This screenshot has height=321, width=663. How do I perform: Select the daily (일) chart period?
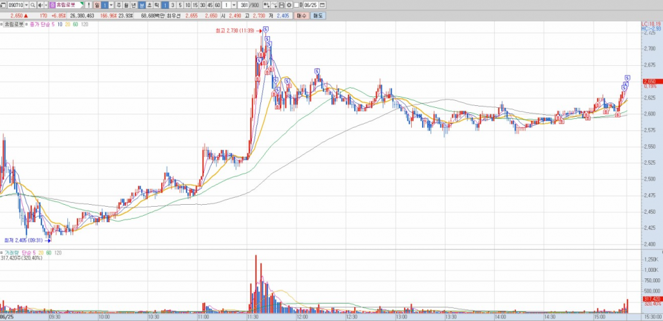click(x=96, y=5)
